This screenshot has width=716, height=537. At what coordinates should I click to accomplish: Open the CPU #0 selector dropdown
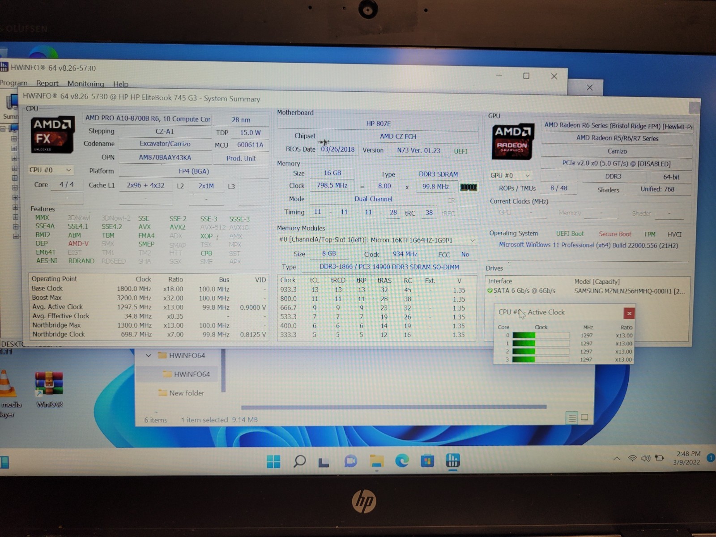51,170
